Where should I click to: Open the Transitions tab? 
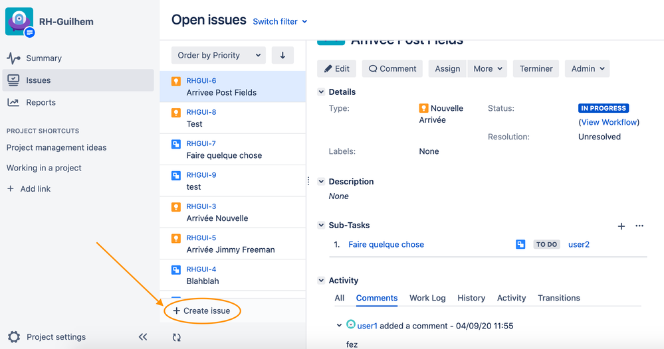558,298
